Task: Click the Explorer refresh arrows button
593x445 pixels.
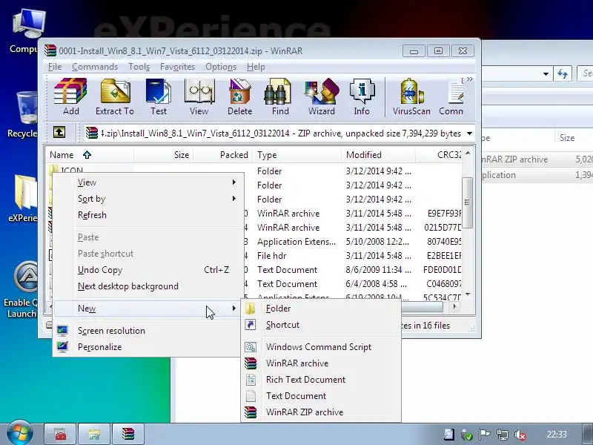Action: [563, 73]
